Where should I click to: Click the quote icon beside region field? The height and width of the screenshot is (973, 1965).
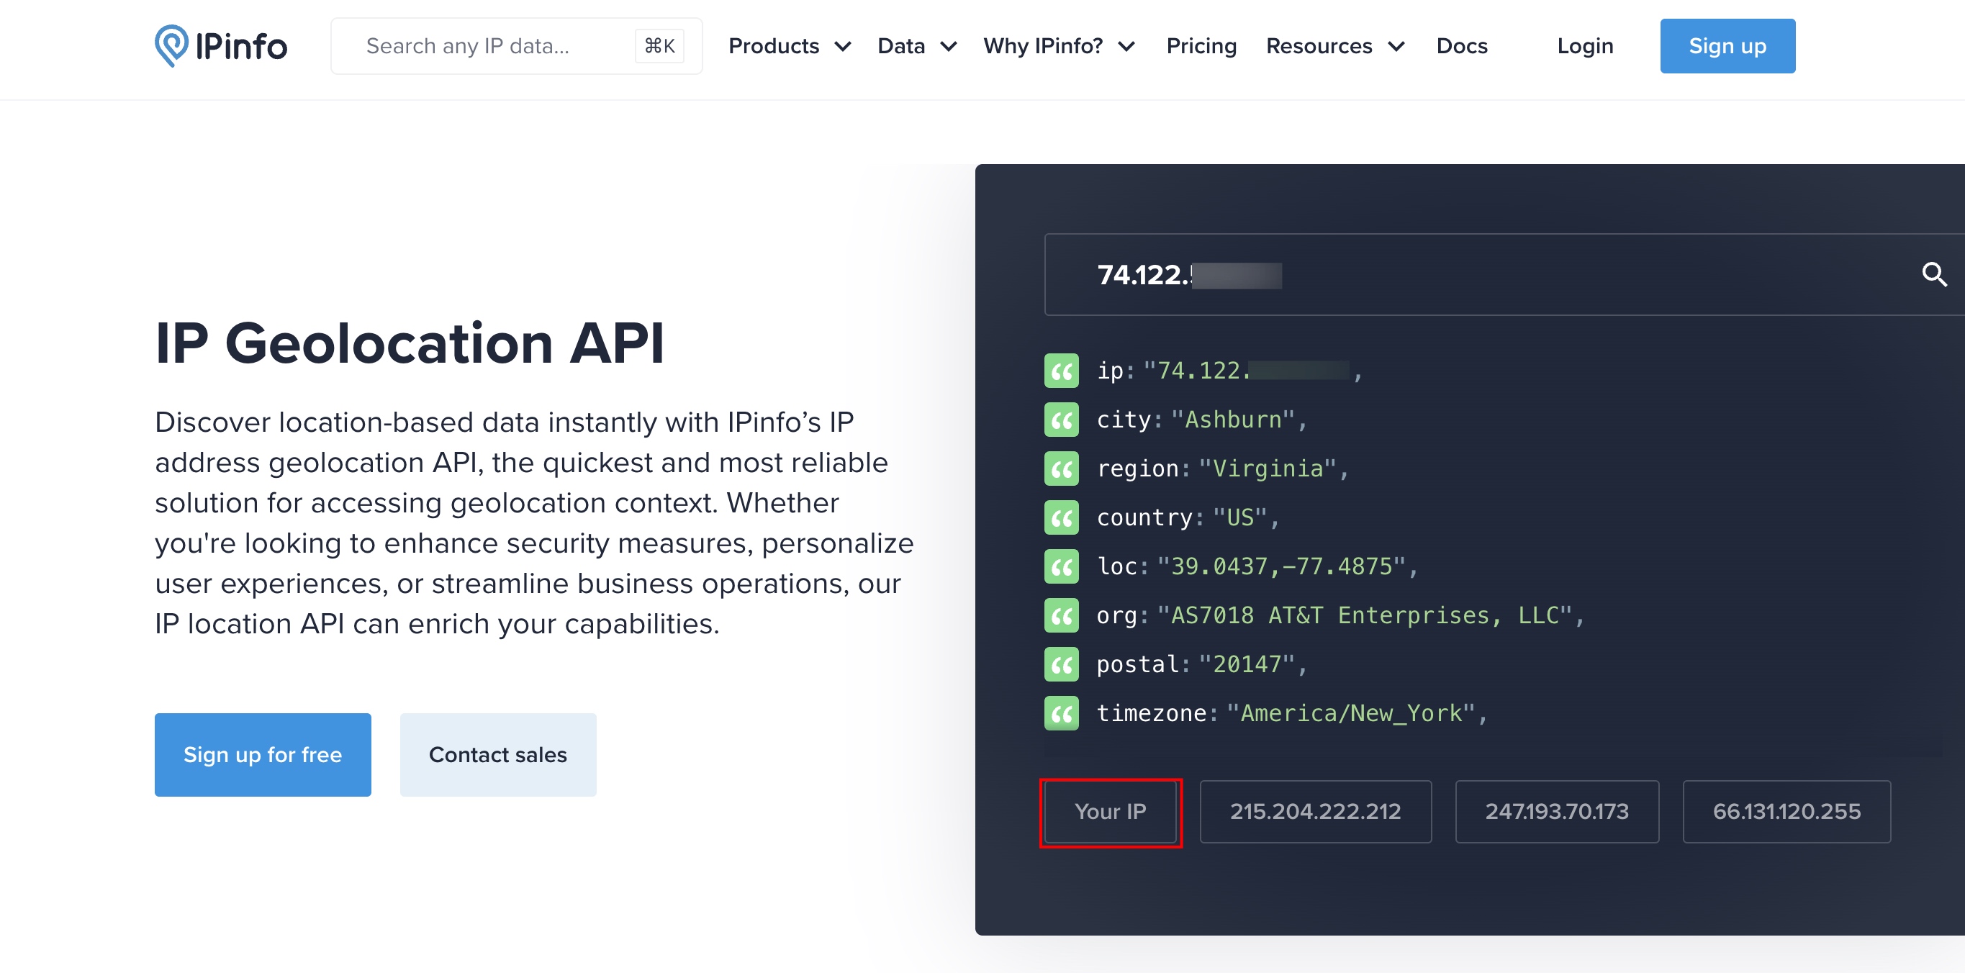(1061, 469)
